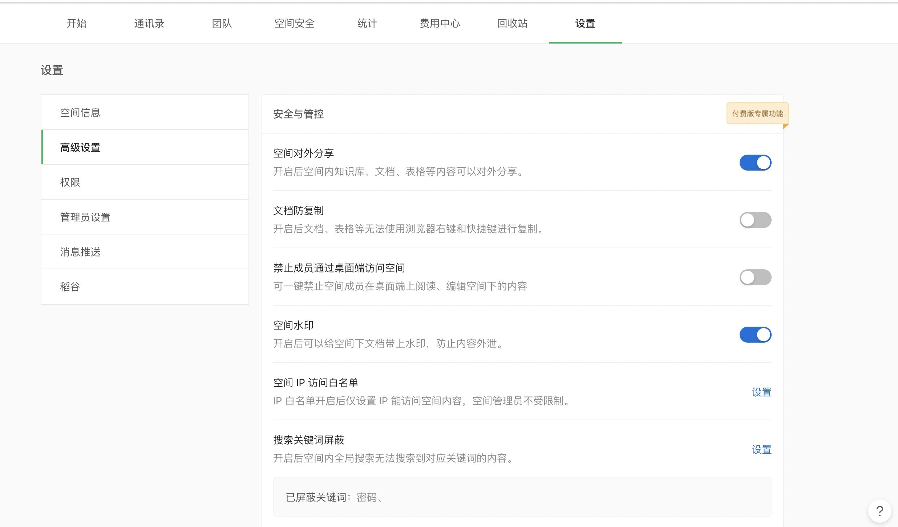This screenshot has height=527, width=898.
Task: Turn off the 空间对外分享 switch
Action: pyautogui.click(x=755, y=163)
